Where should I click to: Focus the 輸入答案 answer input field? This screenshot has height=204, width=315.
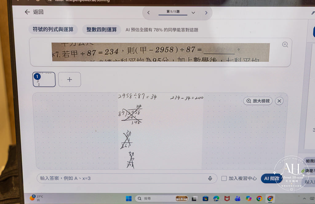coord(126,178)
